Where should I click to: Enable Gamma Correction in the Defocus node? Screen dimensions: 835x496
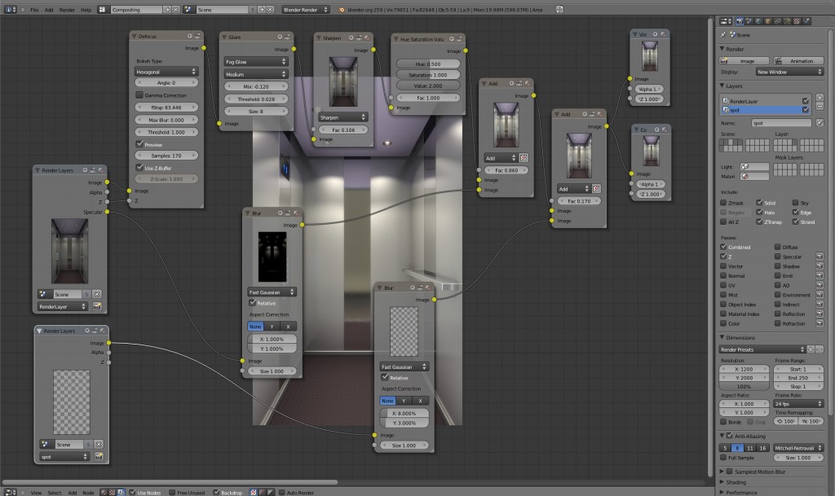[139, 94]
